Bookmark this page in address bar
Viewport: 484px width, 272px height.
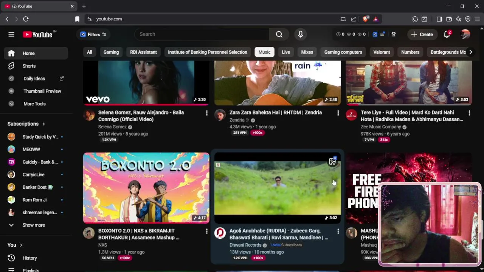tap(77, 19)
